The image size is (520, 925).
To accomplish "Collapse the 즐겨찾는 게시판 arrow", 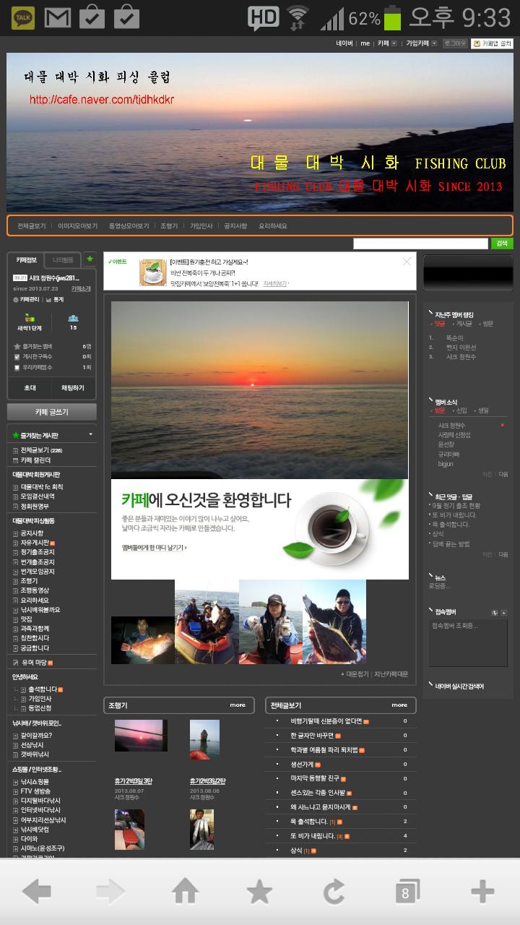I will coord(90,435).
